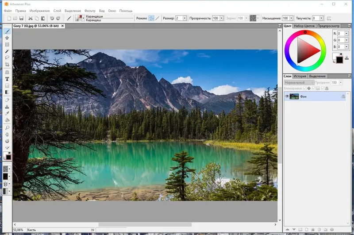Click the New document icon
Viewport: 354px width, 235px height.
pos(9,18)
